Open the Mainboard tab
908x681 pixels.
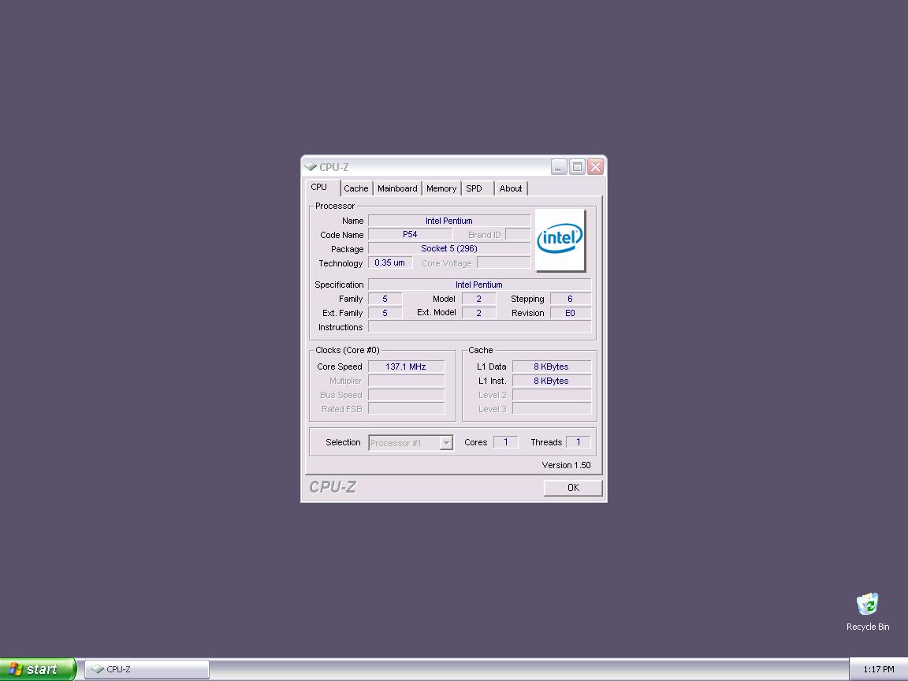(x=397, y=188)
